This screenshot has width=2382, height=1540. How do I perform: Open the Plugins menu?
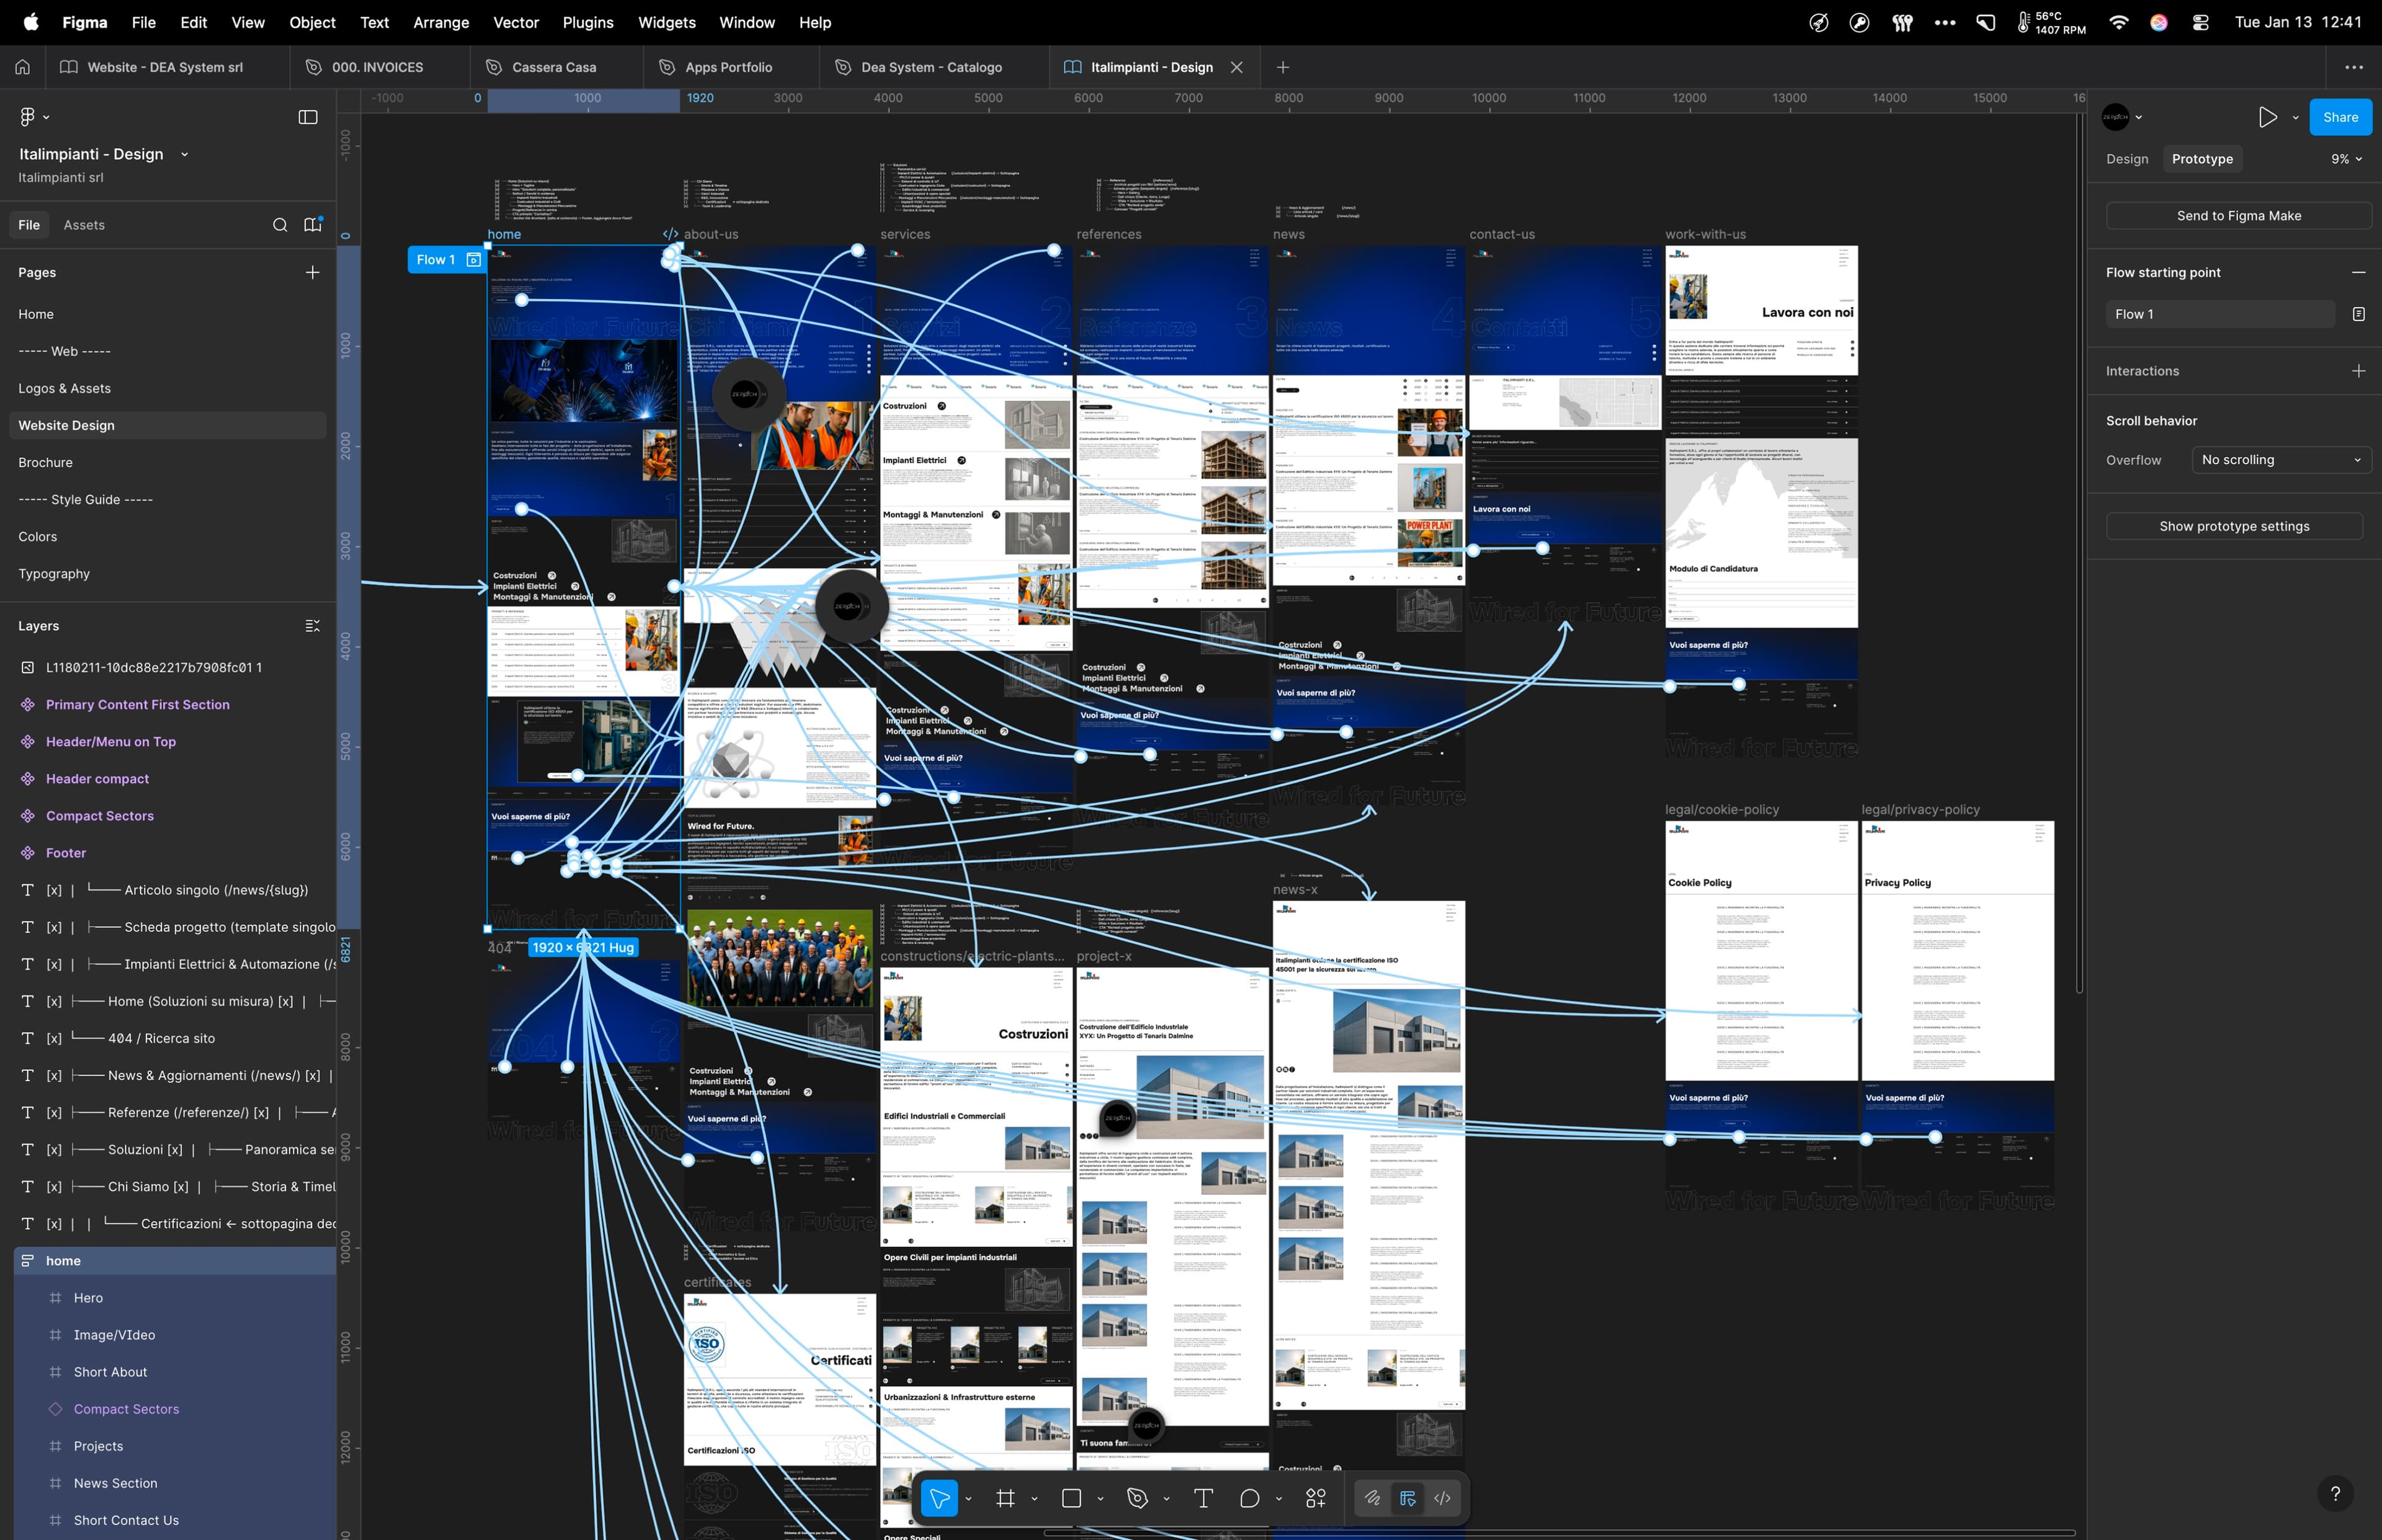(588, 22)
